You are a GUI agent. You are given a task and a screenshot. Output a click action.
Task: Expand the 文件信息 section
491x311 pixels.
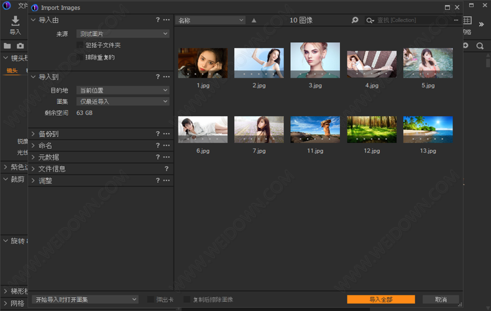33,169
